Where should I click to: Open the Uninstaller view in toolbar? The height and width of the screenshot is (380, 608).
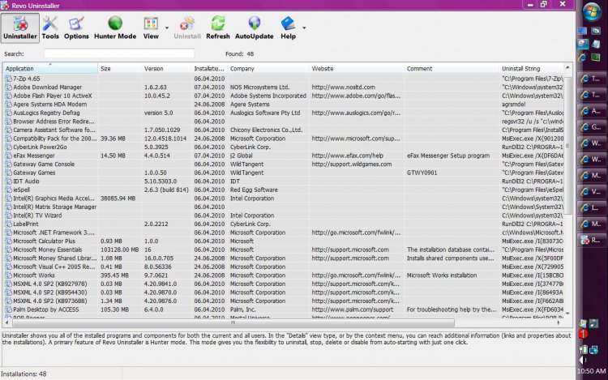[20, 28]
